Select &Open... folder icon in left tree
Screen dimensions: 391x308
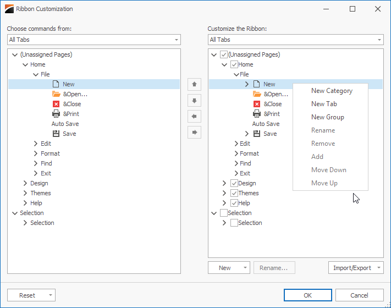[56, 94]
